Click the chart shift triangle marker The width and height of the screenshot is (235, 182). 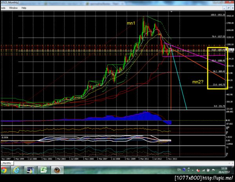[172, 11]
